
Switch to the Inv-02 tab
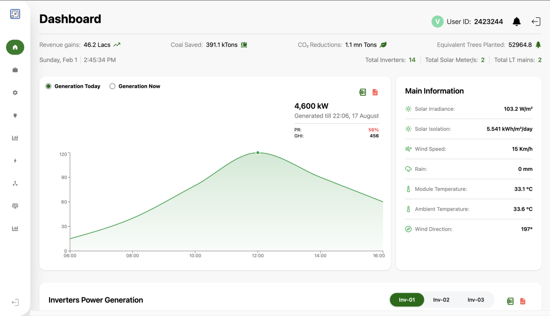point(441,300)
